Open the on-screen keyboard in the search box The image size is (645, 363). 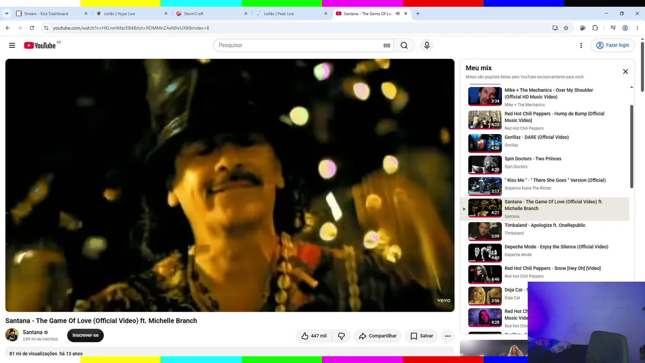click(386, 45)
